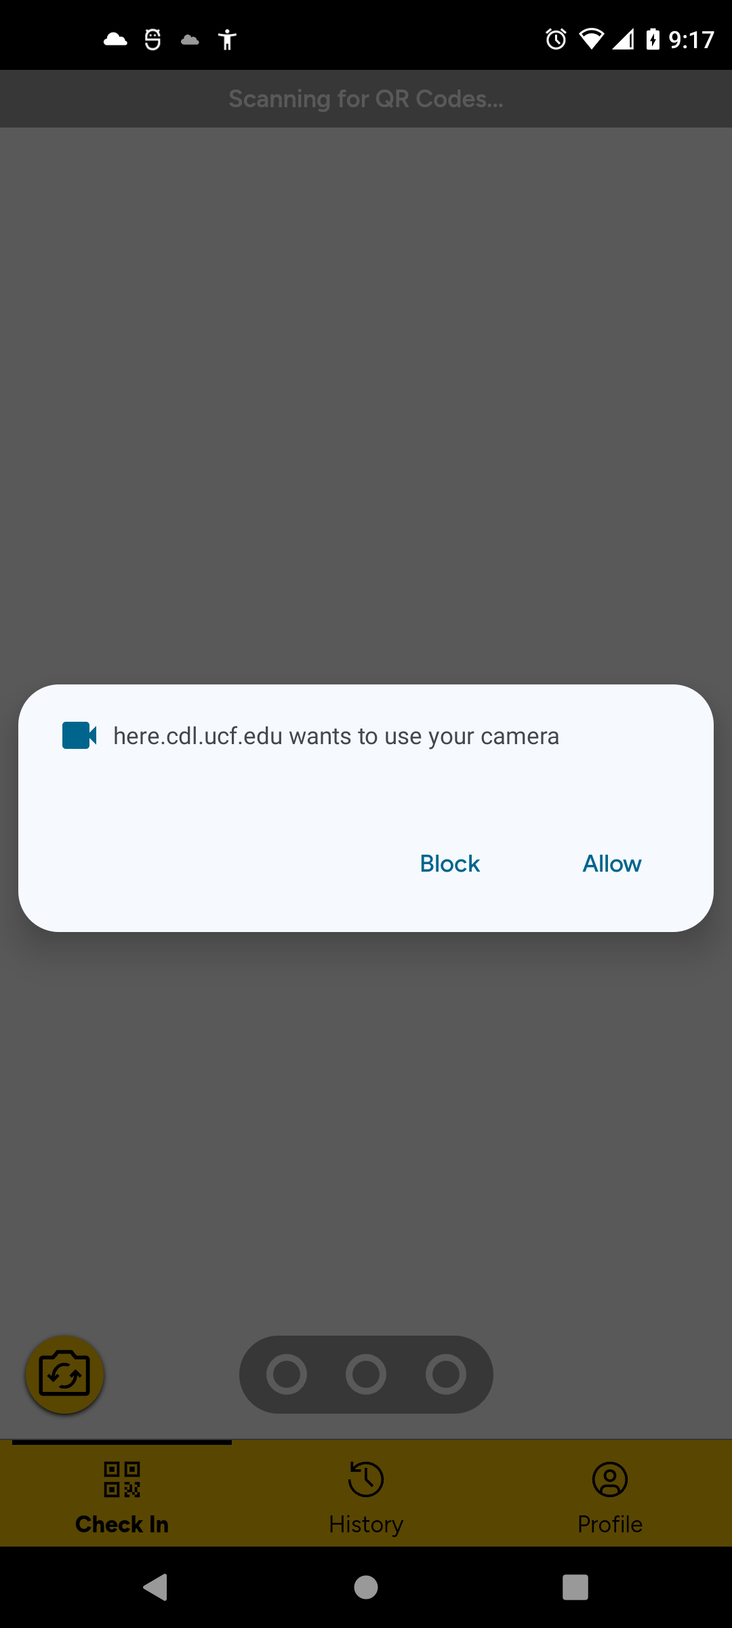Screen dimensions: 732x1628
Task: Tap the Scanning for QR Codes header
Action: coord(366,99)
